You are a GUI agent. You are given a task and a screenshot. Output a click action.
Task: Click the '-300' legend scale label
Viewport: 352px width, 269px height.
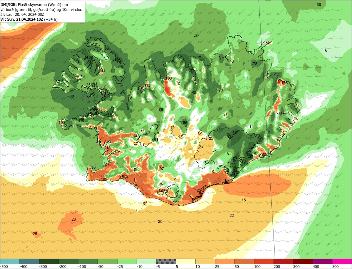pos(43,267)
